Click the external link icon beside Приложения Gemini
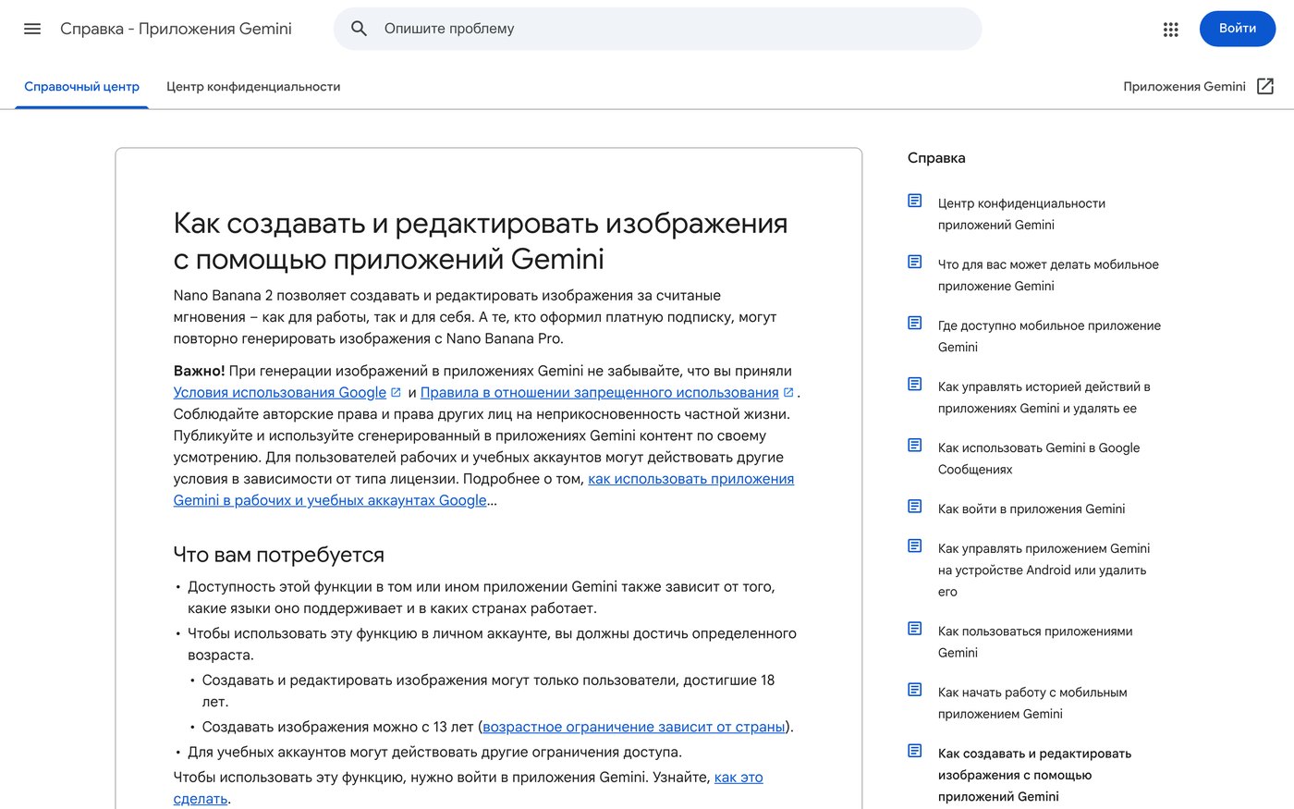 (1265, 86)
